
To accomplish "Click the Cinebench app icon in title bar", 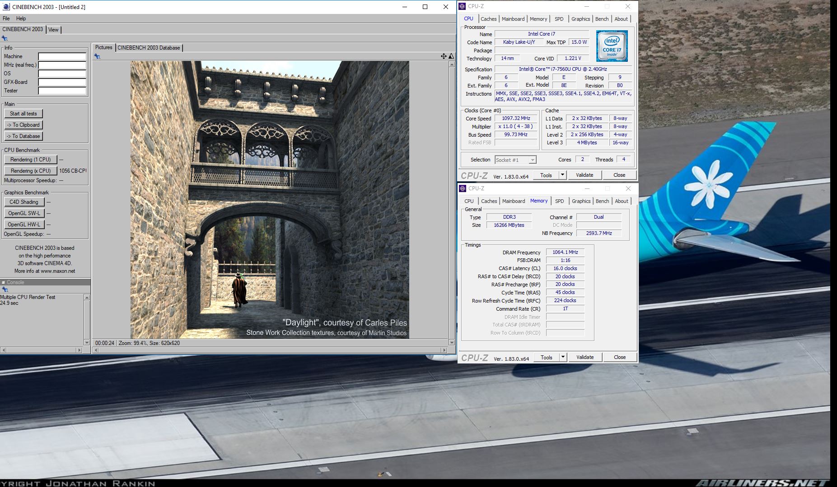I will pos(6,7).
